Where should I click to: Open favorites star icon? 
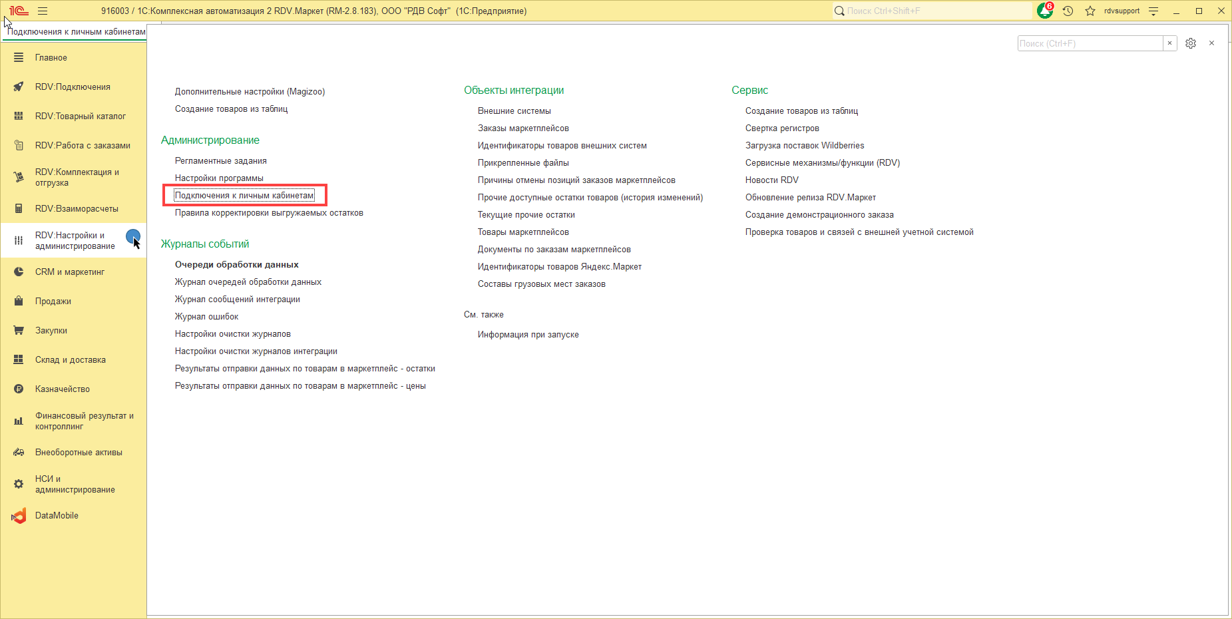(1090, 11)
